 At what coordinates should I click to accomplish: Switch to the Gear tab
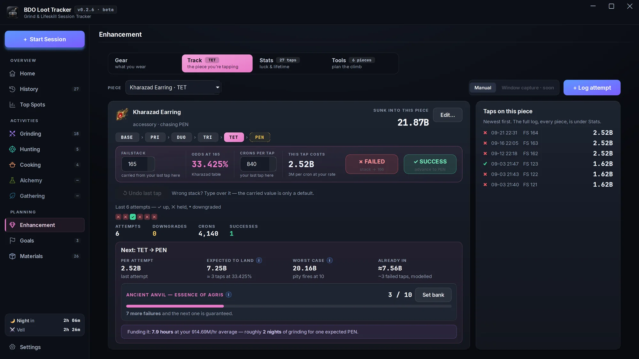(145, 63)
